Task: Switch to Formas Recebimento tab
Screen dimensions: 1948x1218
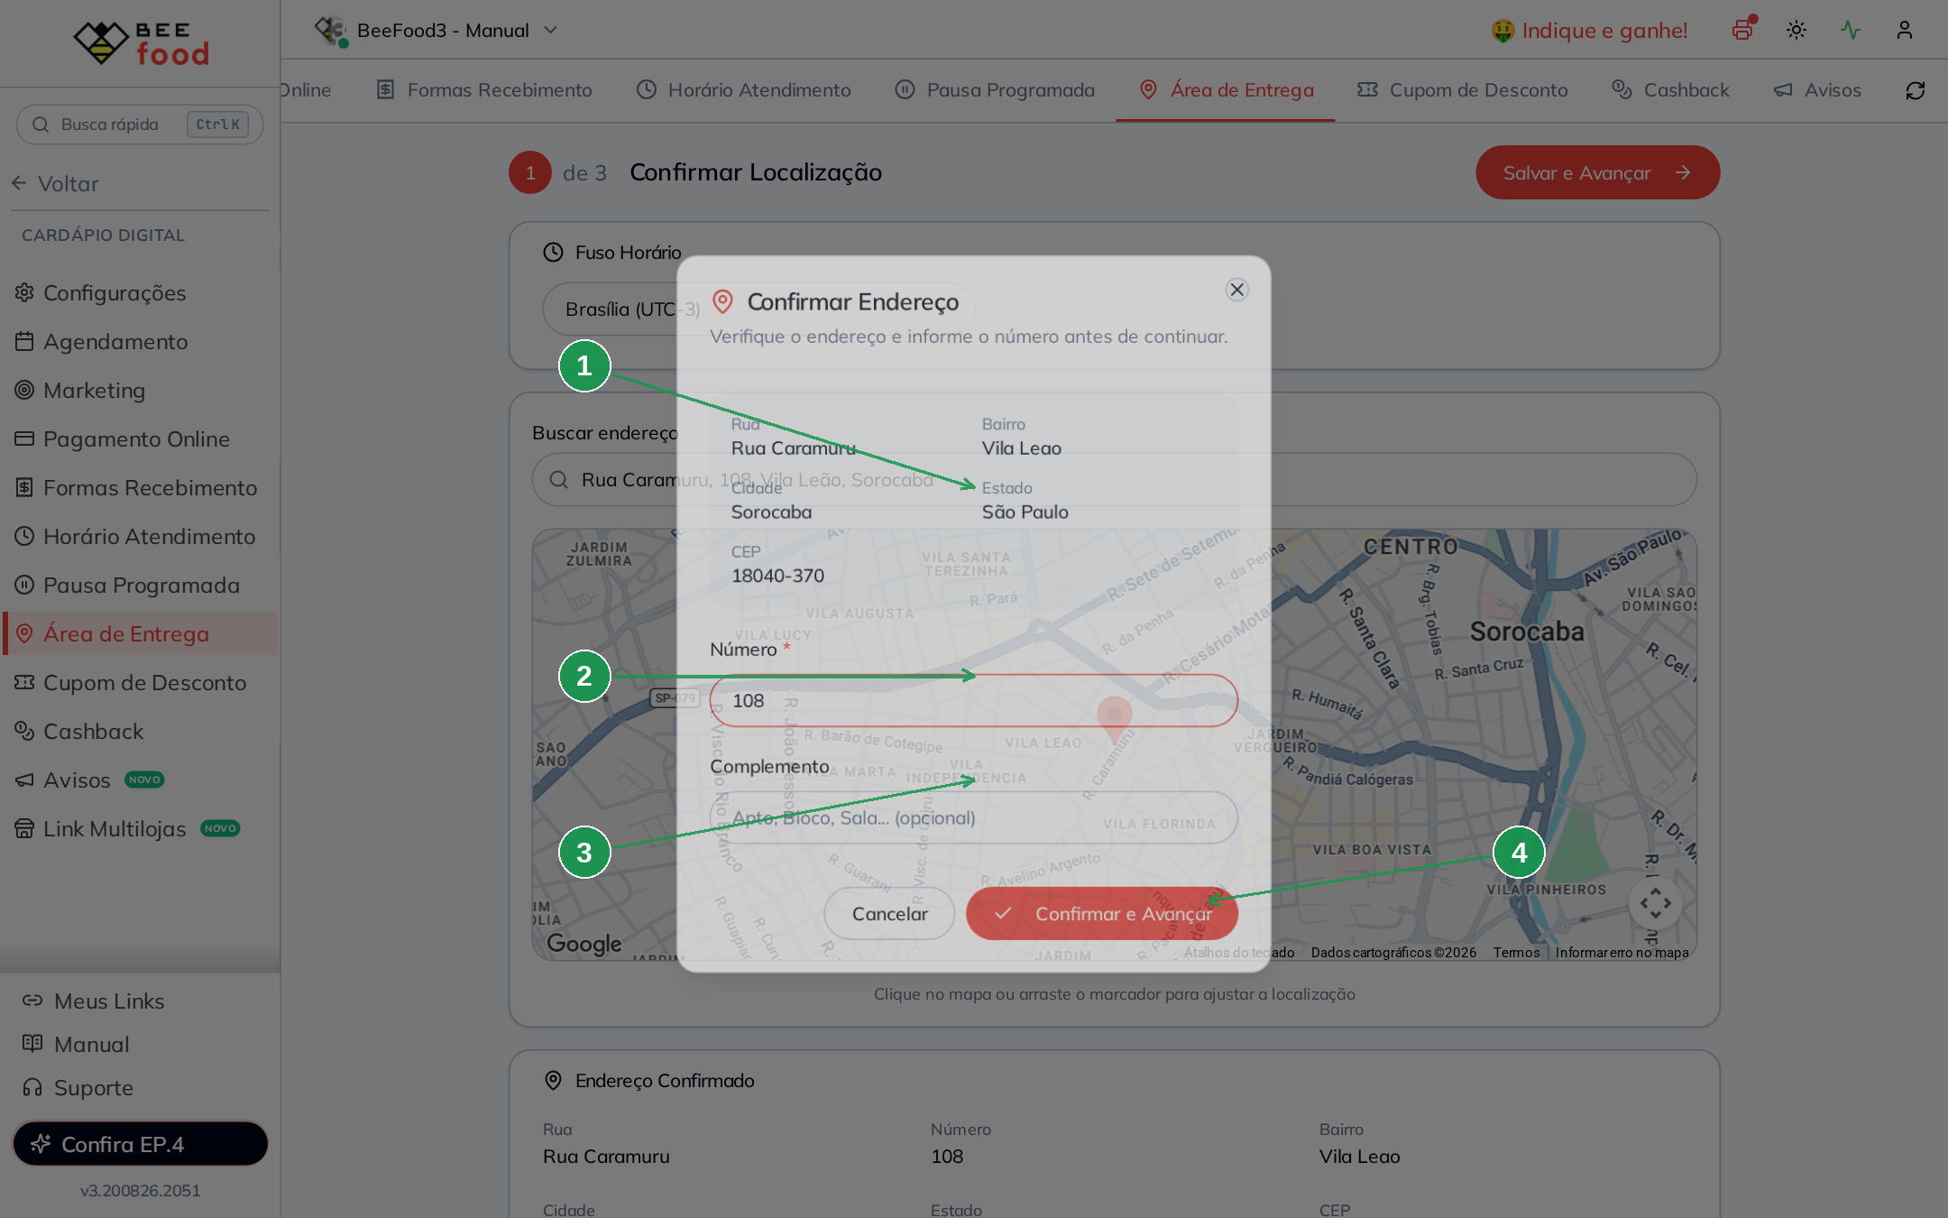Action: 484,90
